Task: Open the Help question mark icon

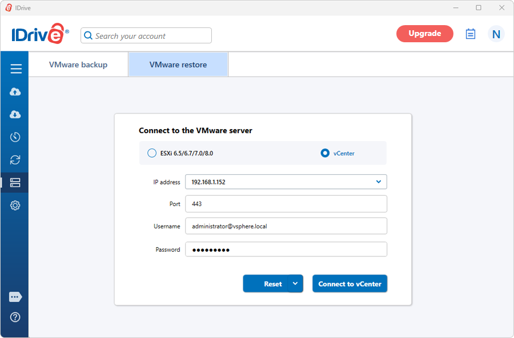Action: (x=15, y=317)
